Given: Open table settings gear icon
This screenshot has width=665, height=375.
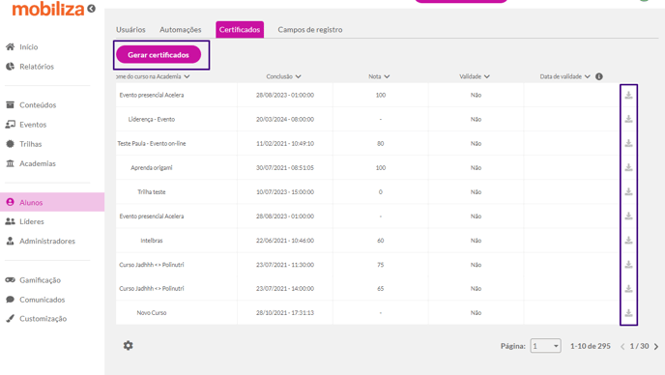Looking at the screenshot, I should click(x=129, y=345).
